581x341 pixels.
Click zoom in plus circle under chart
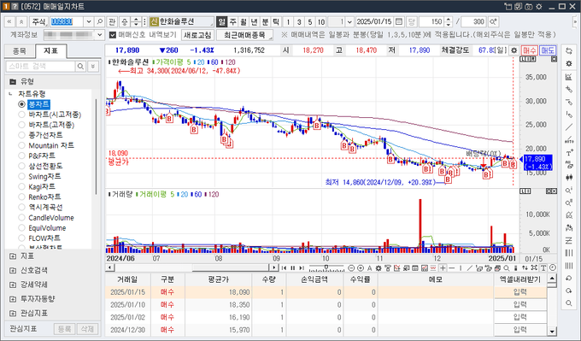[361, 268]
